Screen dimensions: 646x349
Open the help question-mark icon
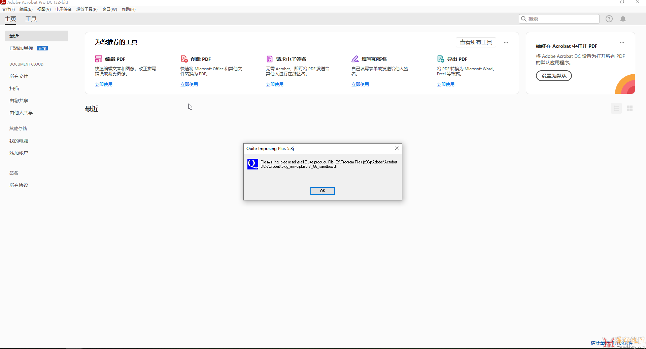point(609,19)
